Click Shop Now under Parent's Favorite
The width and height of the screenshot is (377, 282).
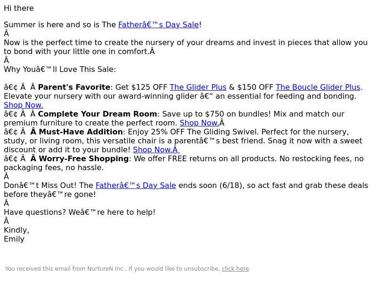tap(23, 105)
